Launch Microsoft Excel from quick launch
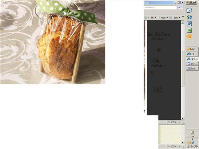The height and width of the screenshot is (149, 199). [189, 30]
